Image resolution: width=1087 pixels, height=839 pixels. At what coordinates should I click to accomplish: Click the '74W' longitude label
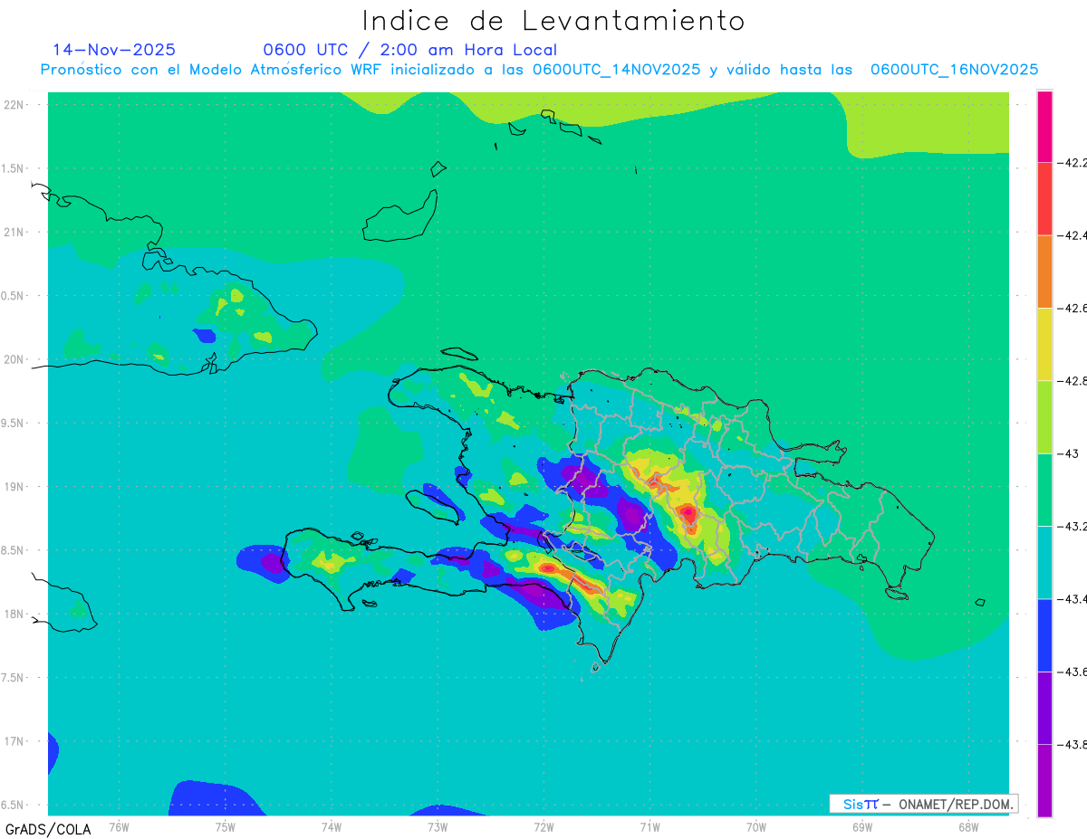(332, 826)
